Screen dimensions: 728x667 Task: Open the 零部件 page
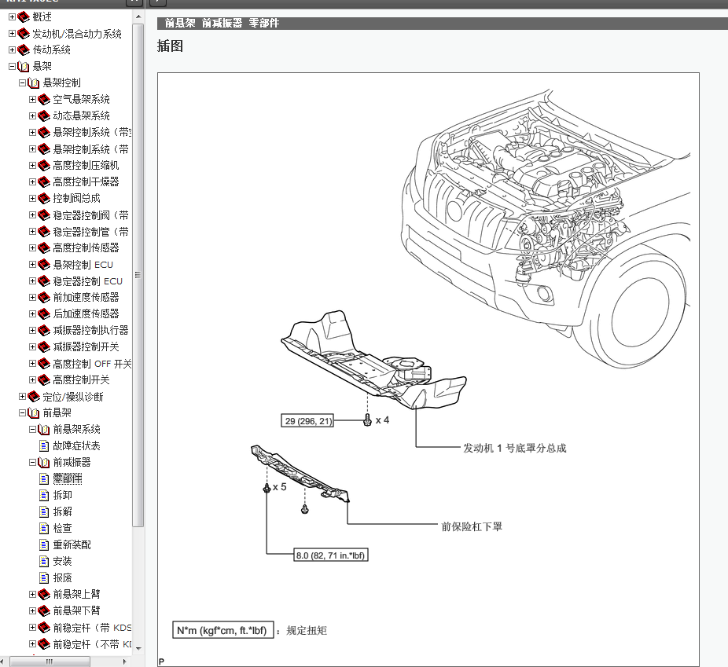pos(67,478)
